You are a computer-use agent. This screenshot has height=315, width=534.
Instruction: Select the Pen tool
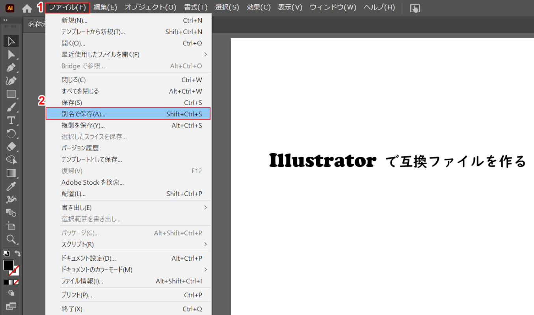click(x=11, y=67)
